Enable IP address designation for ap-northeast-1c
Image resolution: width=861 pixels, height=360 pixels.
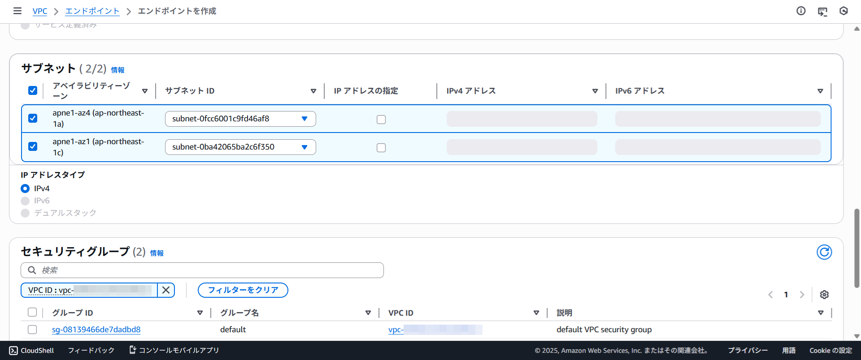[381, 148]
